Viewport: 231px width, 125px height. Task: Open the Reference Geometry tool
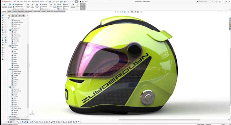(73, 5)
